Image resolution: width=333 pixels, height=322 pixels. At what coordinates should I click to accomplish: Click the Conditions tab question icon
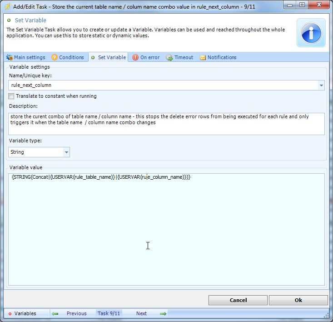(55, 57)
